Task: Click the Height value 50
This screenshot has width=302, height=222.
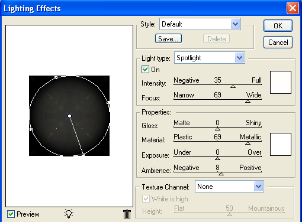Action: point(229,208)
